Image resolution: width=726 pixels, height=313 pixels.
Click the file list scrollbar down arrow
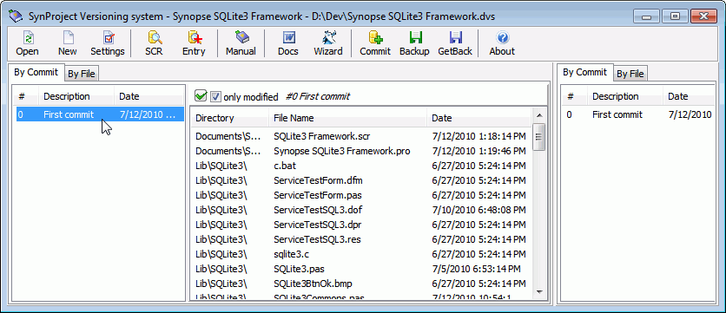click(x=539, y=291)
